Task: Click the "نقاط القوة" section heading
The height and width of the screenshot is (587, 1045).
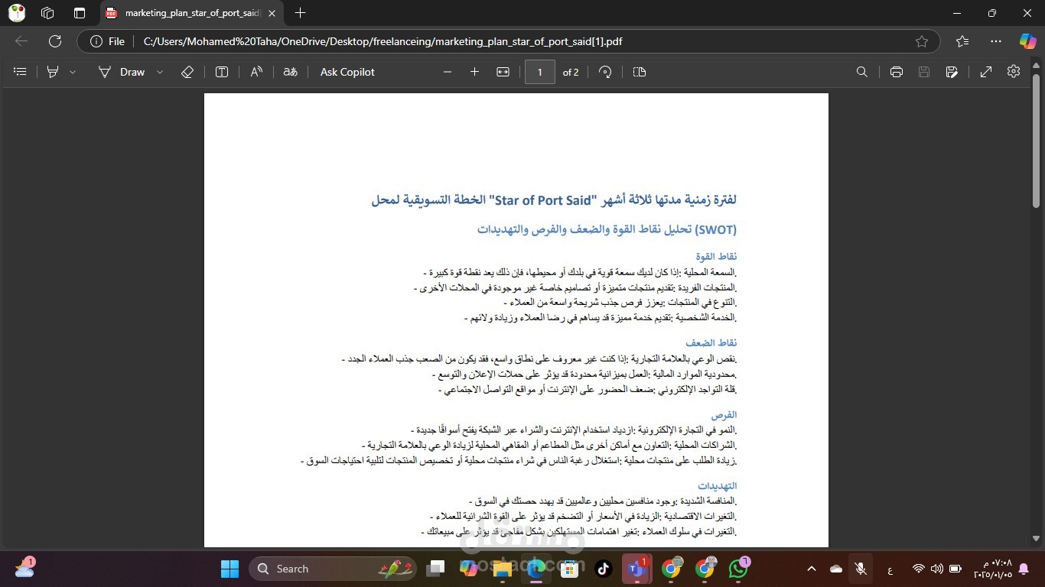Action: (716, 257)
